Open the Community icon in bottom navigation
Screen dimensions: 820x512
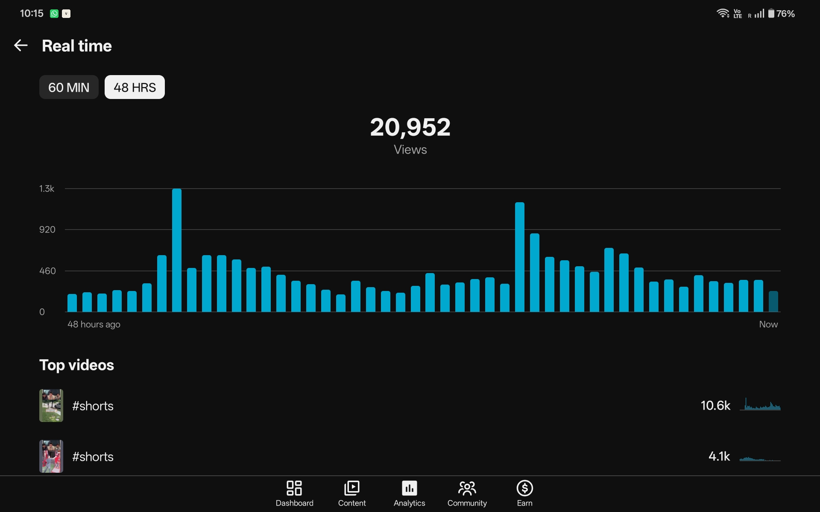coord(467,488)
